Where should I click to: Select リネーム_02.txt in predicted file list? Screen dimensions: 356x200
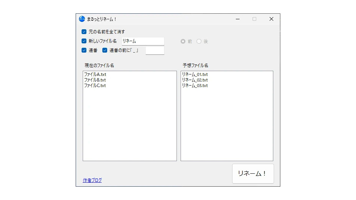(195, 80)
